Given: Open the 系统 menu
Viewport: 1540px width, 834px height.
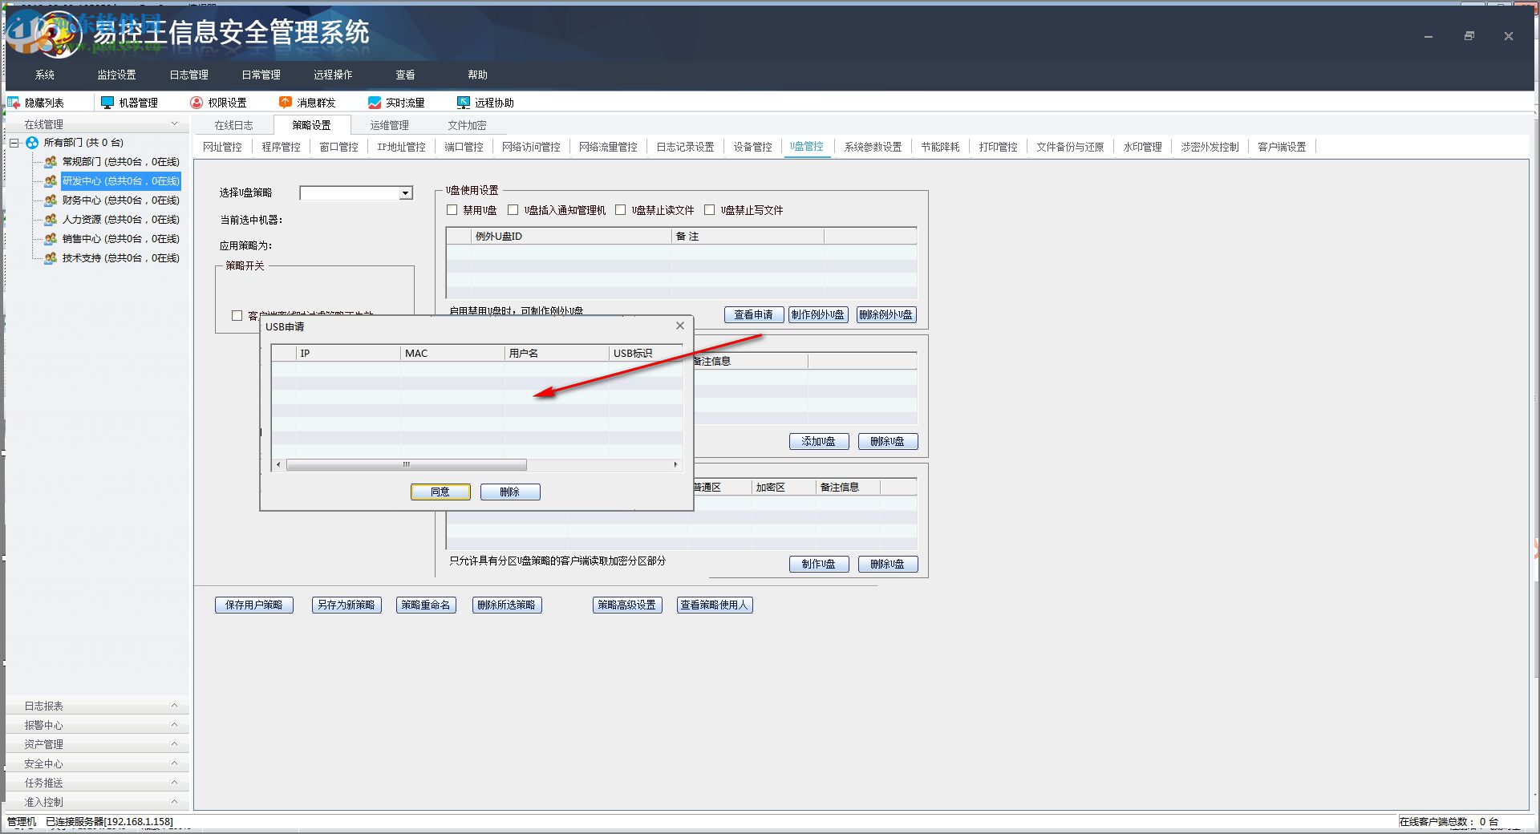Looking at the screenshot, I should pos(45,75).
